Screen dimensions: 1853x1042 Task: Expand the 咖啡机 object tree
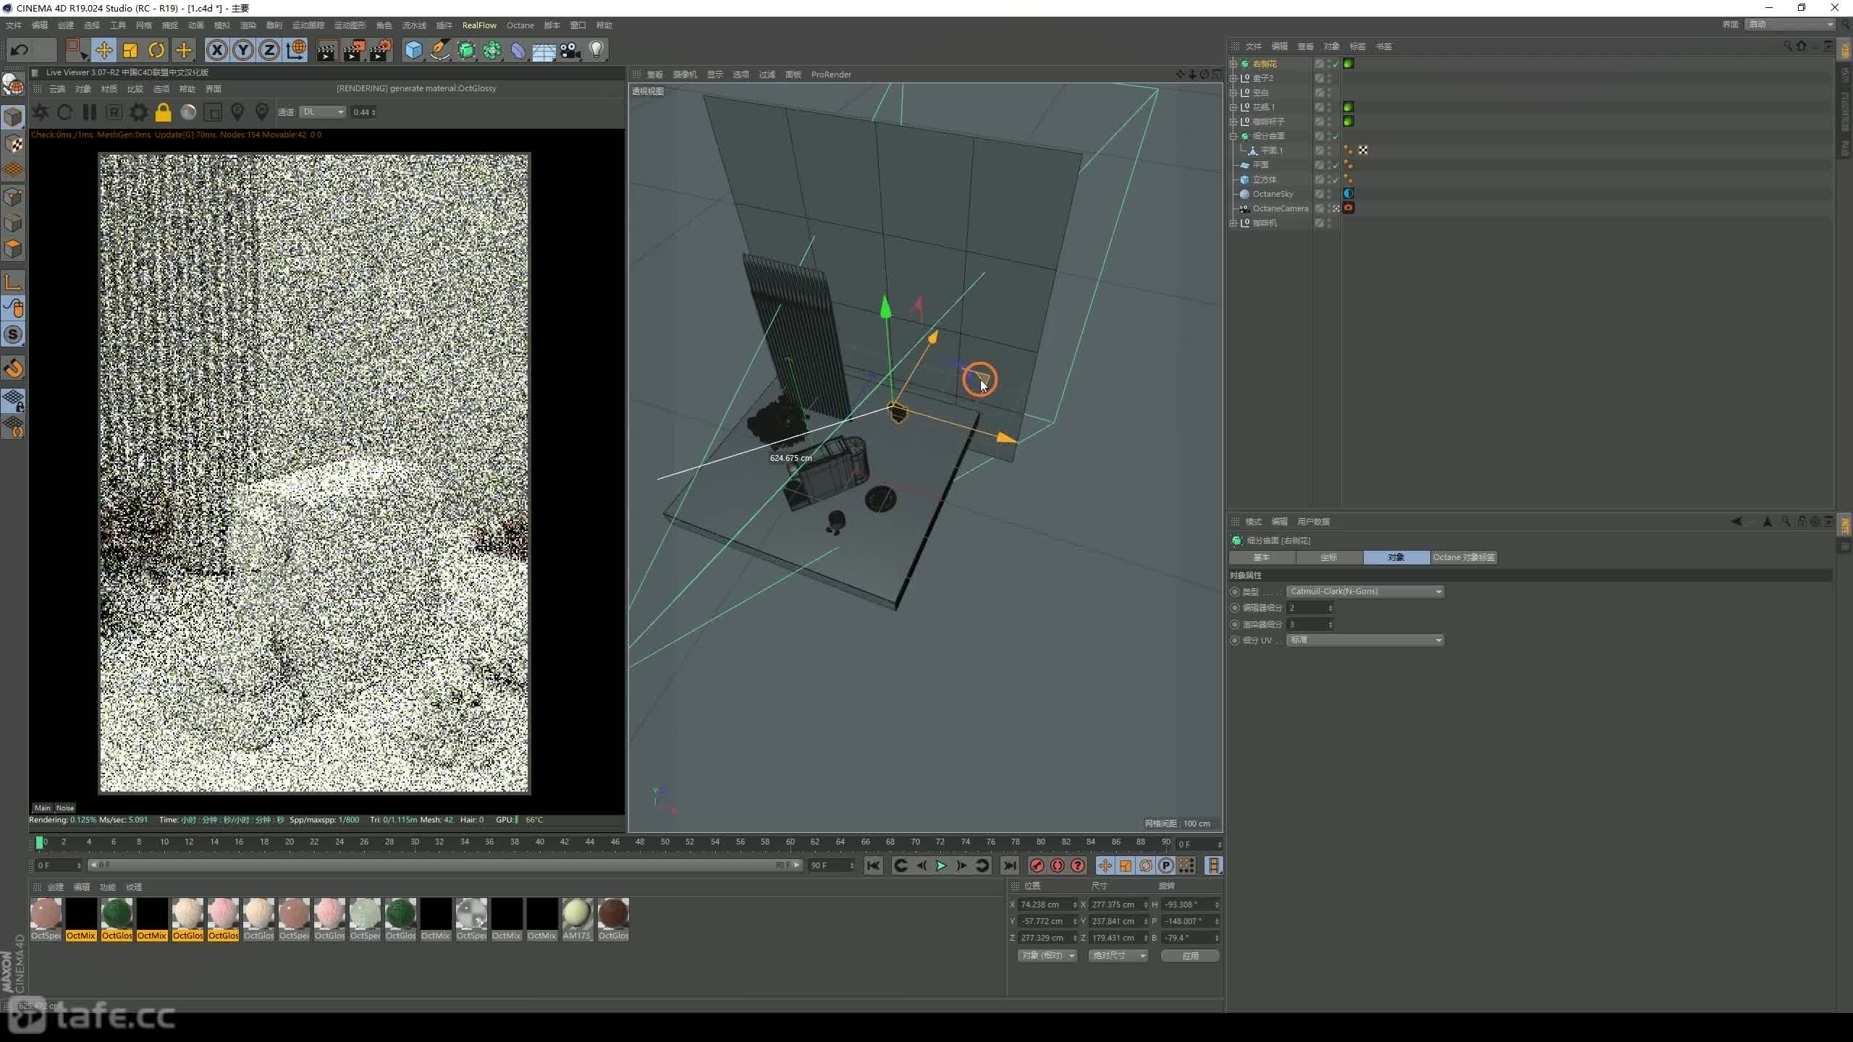[x=1233, y=223]
